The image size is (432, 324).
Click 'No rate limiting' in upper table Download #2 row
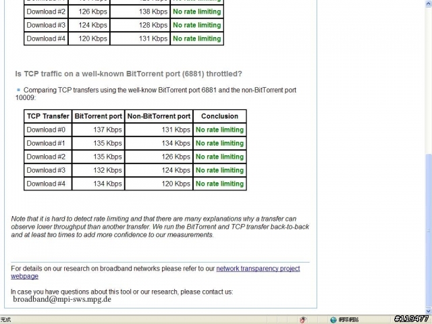[197, 12]
